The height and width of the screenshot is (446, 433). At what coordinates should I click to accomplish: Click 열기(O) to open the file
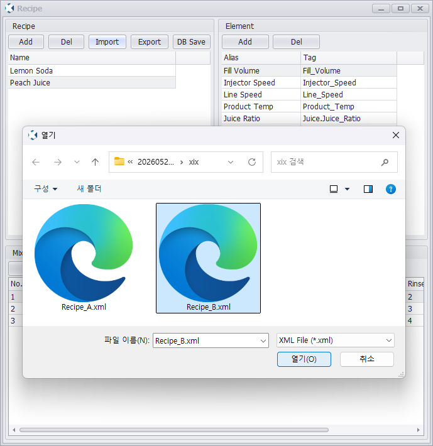pyautogui.click(x=304, y=359)
